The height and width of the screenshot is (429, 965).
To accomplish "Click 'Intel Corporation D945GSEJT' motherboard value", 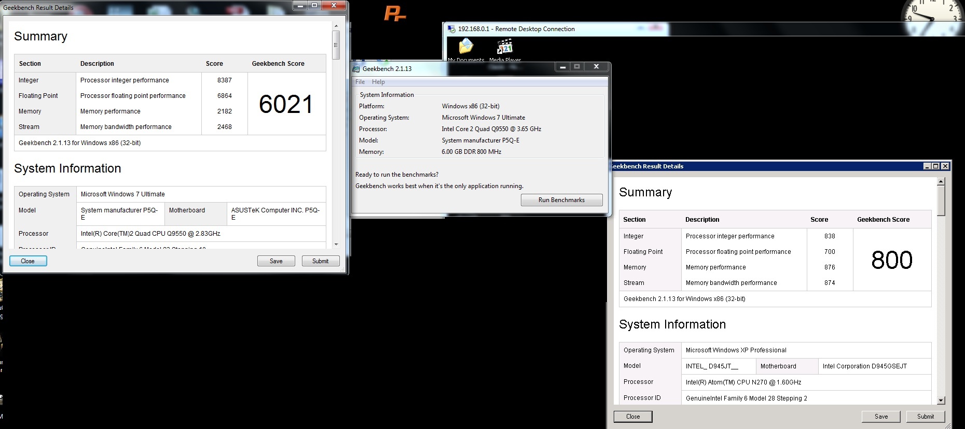I will click(x=865, y=366).
